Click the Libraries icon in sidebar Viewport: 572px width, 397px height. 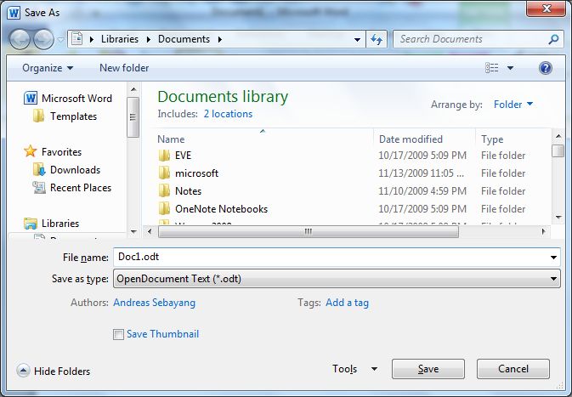pyautogui.click(x=31, y=224)
